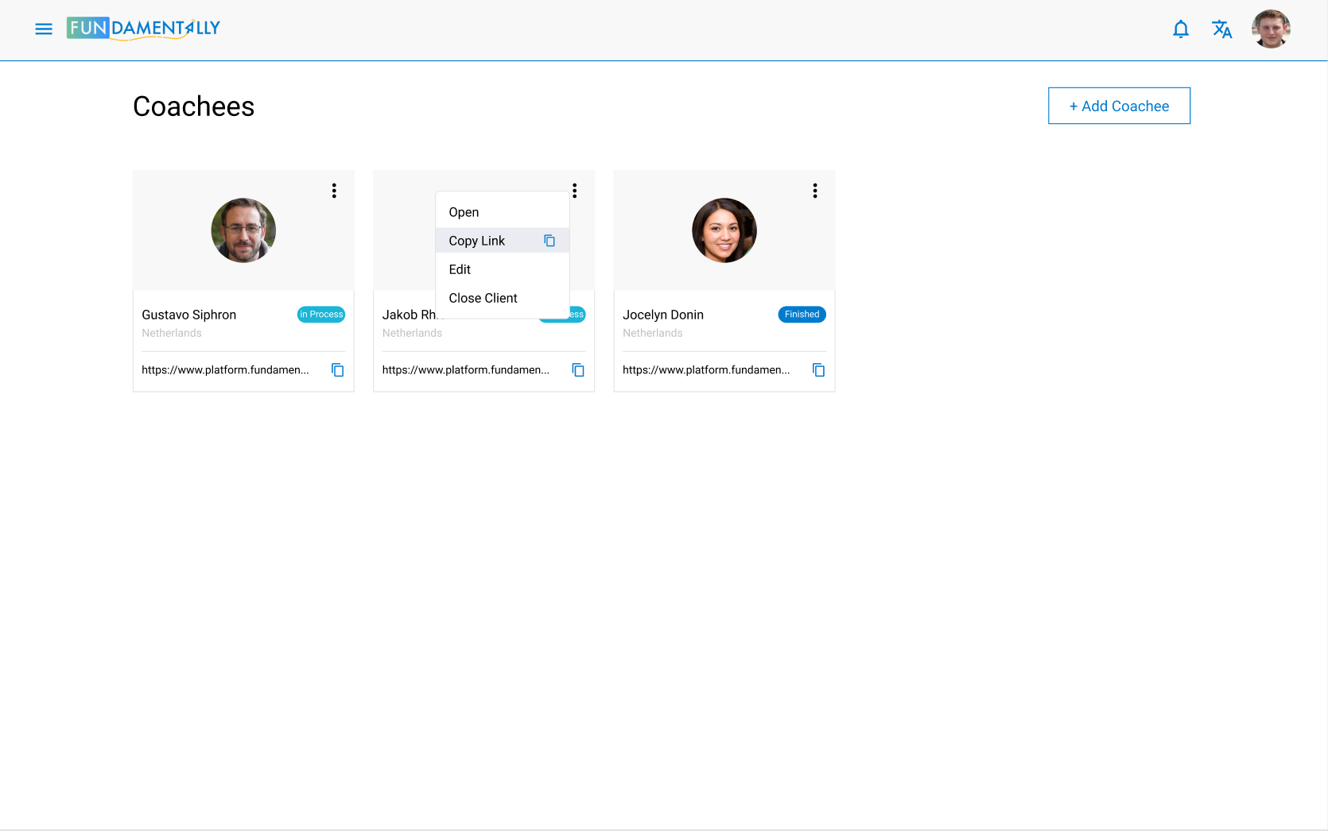
Task: Copy Jocelyn Donin's platform link icon
Action: pyautogui.click(x=818, y=370)
